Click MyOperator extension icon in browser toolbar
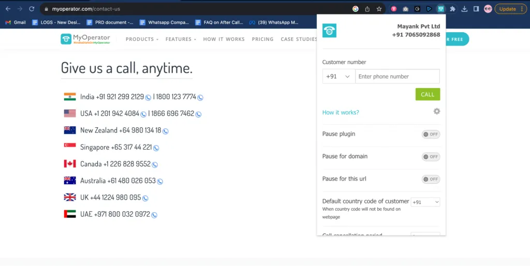Image resolution: width=530 pixels, height=266 pixels. 440,9
